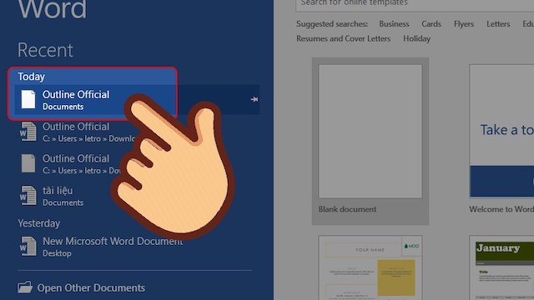Open the highlighted Outline Official document in Documents
534x300 pixels.
pos(136,99)
